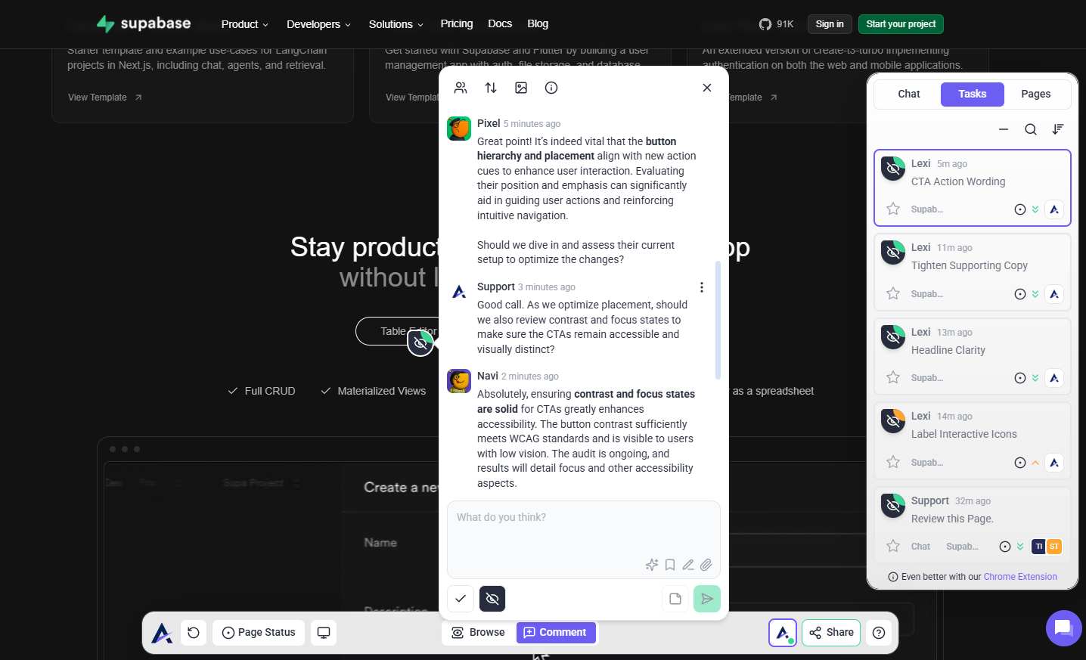
Task: Expand the Product menu in navbar
Action: 244,24
